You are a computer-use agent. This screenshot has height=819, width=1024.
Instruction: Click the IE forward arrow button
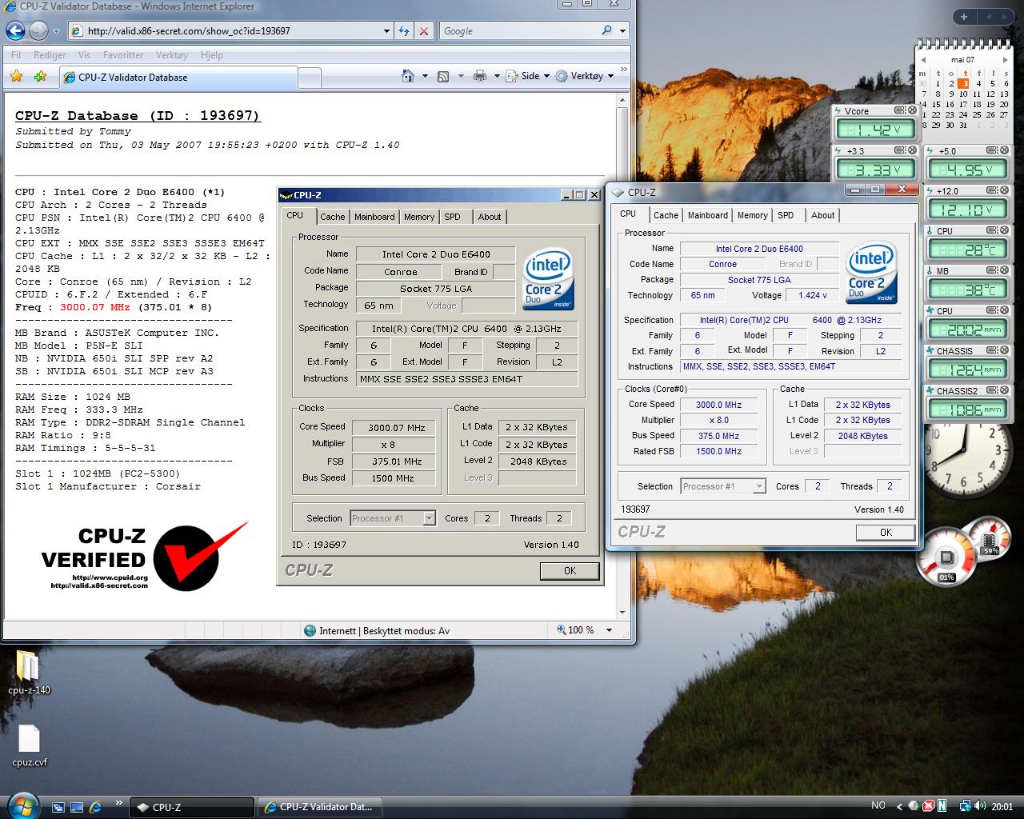click(38, 31)
